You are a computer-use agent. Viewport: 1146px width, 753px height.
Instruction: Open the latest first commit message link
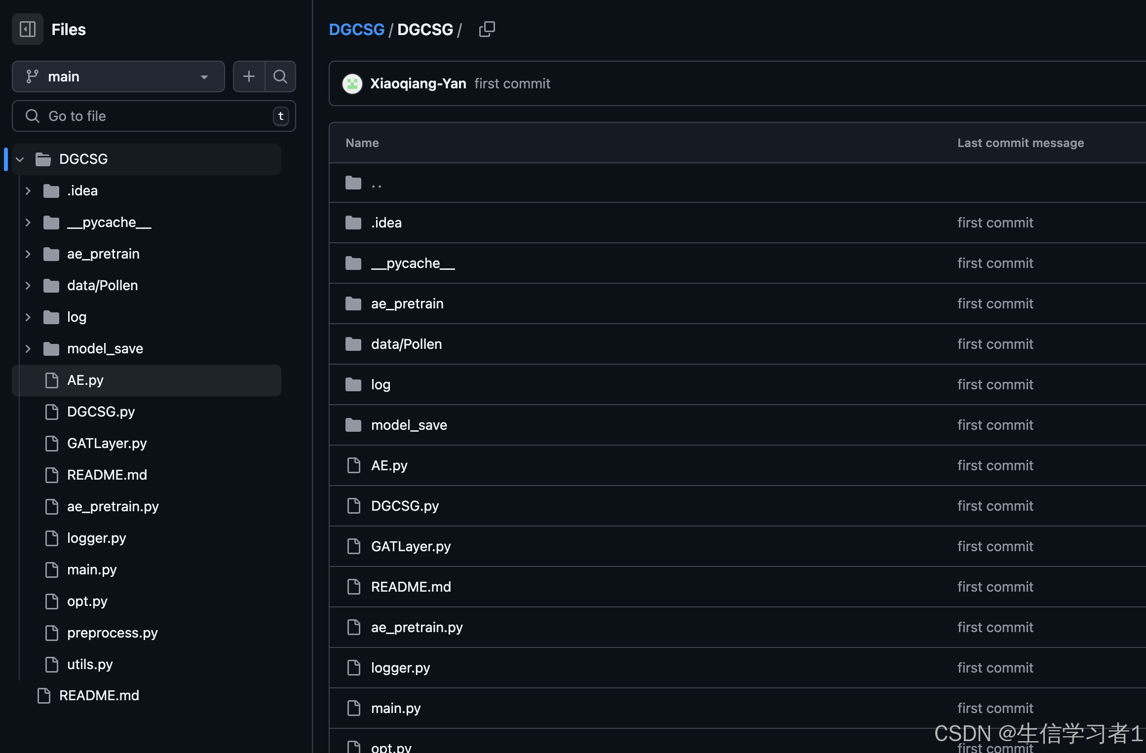coord(512,83)
